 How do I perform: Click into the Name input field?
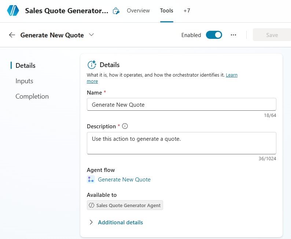(181, 104)
